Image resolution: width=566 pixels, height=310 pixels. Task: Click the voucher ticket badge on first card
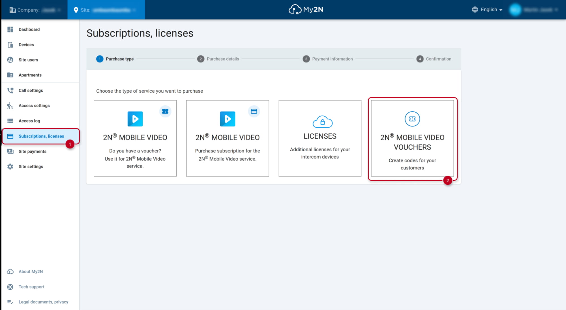tap(165, 111)
